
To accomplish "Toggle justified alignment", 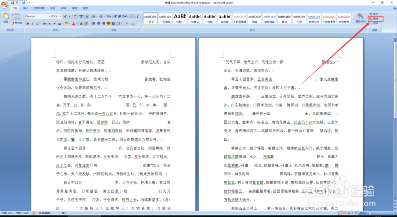I will 108,23.
